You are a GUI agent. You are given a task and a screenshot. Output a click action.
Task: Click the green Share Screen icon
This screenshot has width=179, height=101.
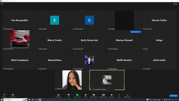(x=77, y=95)
